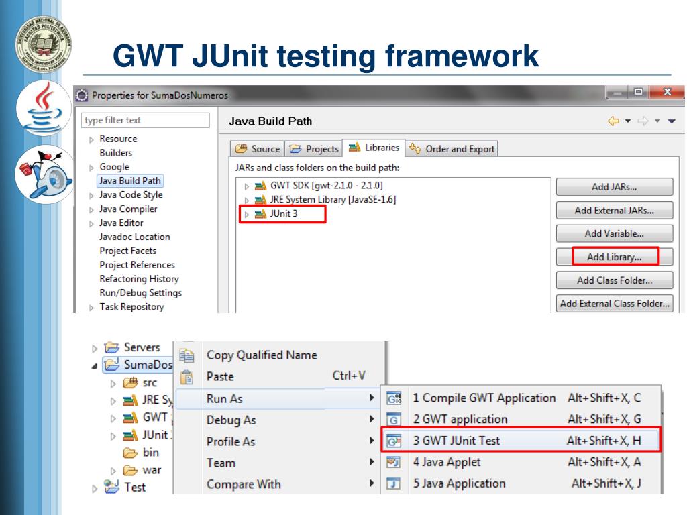Image resolution: width=687 pixels, height=515 pixels.
Task: Click the Properties dialog gear icon
Action: 81,95
